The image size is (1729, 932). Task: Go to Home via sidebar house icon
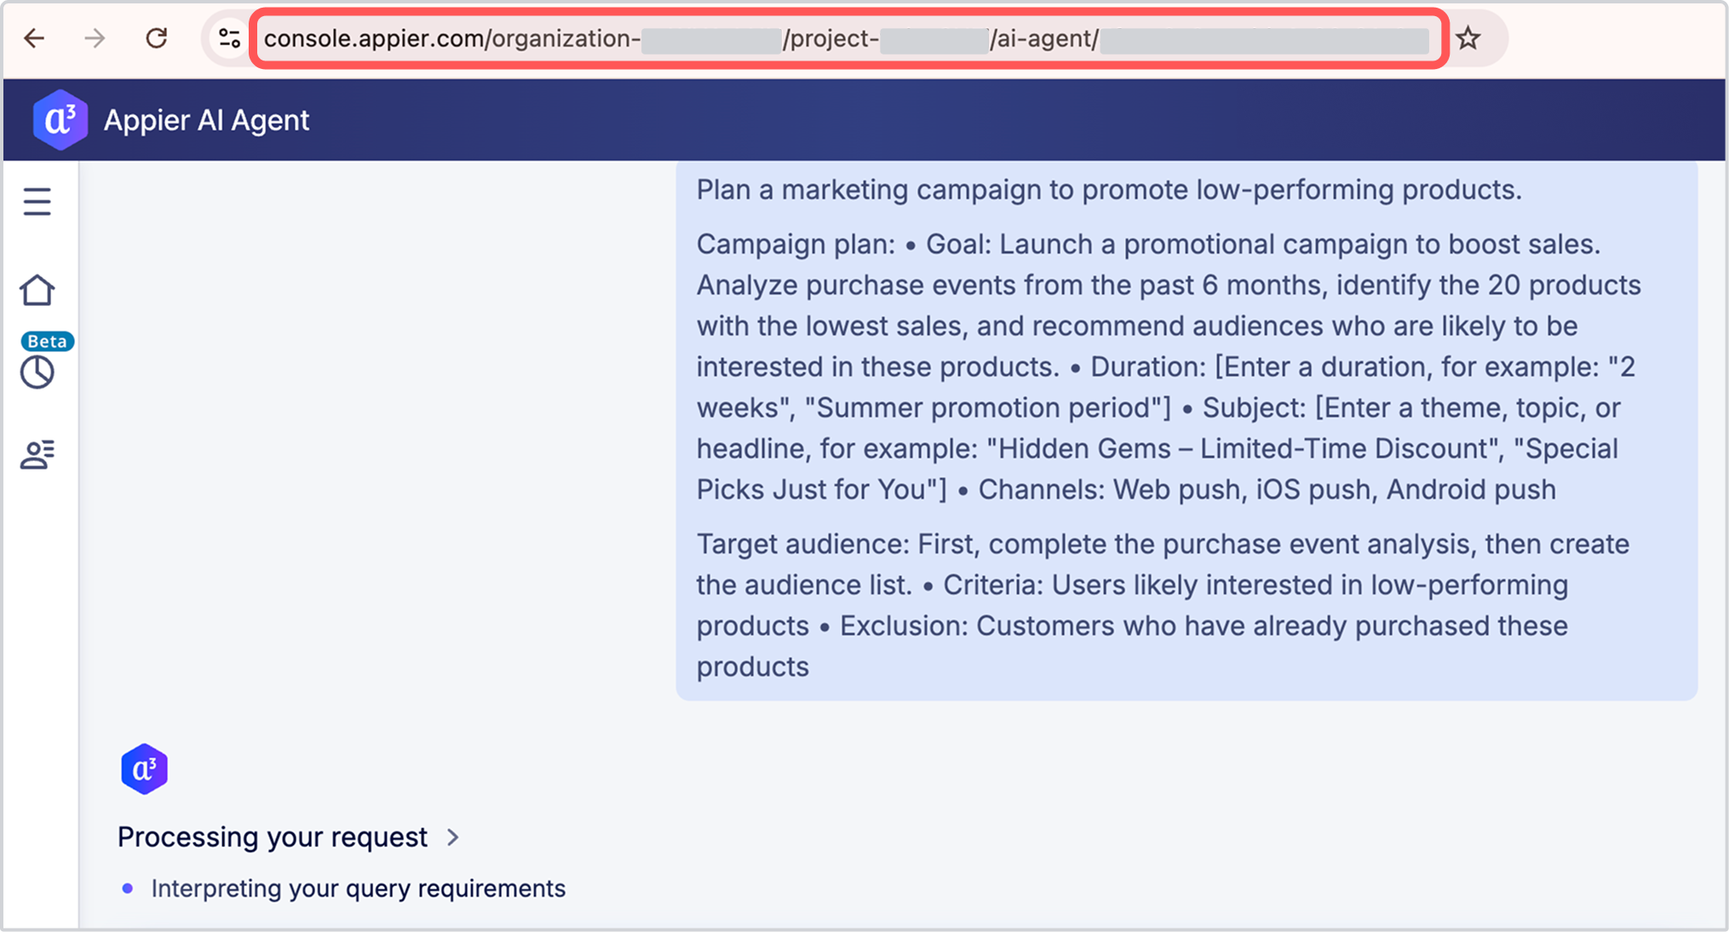[x=37, y=291]
